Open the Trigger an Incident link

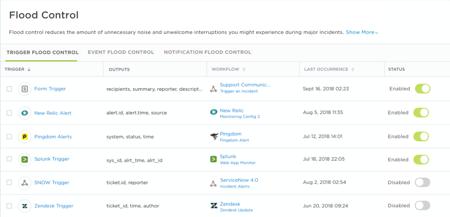(x=239, y=91)
